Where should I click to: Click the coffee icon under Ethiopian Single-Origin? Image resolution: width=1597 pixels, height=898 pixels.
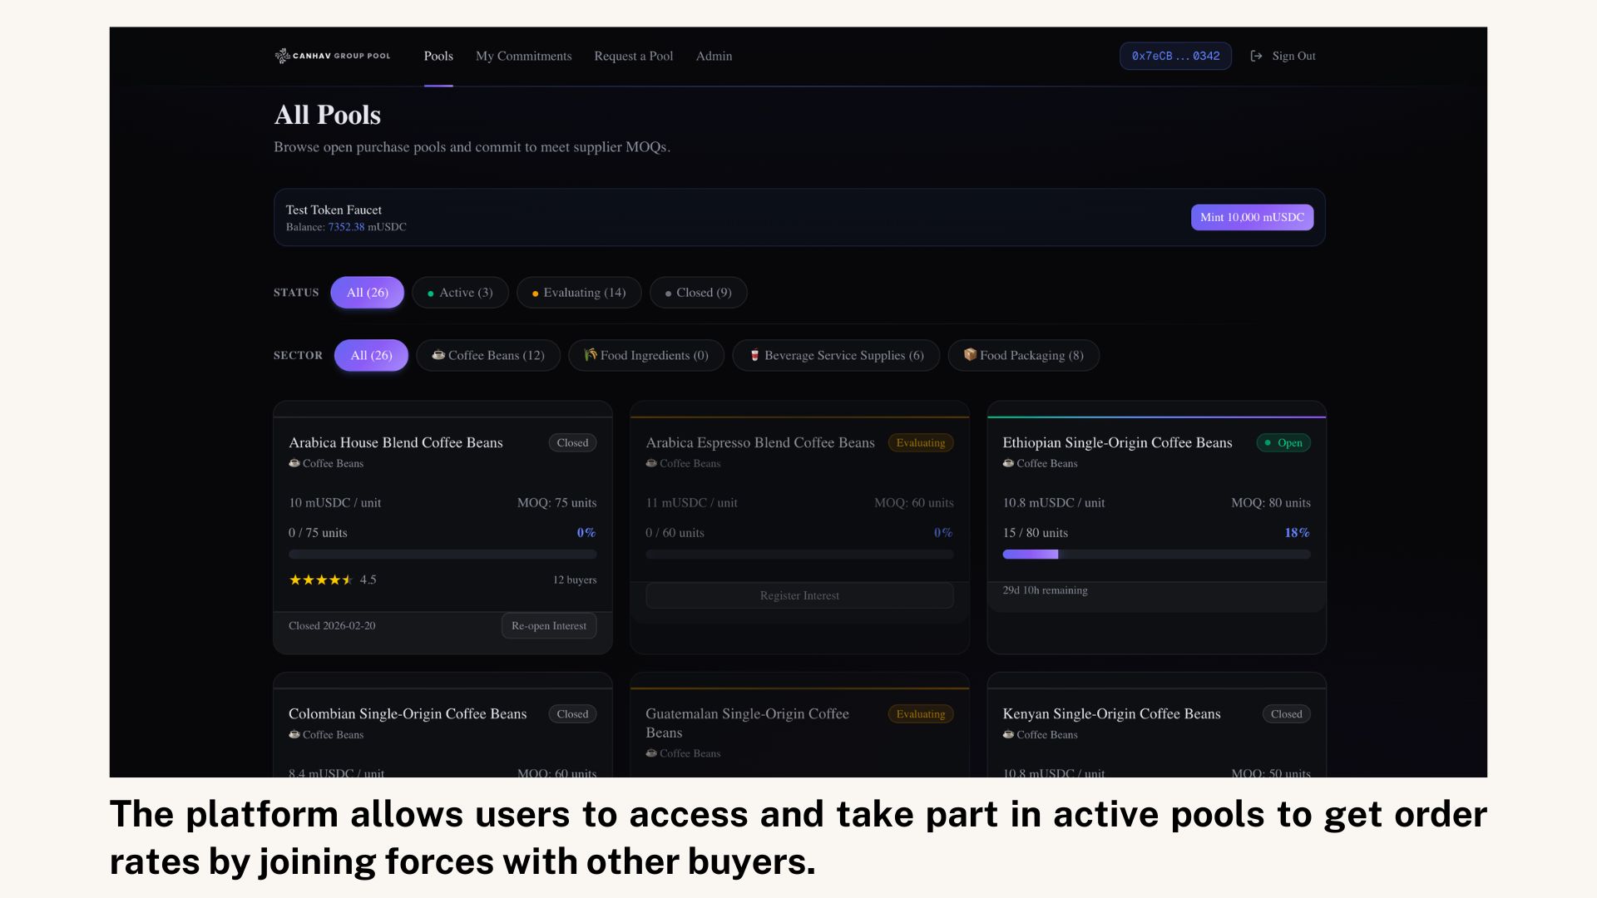1008,463
